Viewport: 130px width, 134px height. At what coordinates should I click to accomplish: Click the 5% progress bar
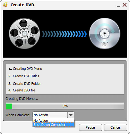point(65,106)
